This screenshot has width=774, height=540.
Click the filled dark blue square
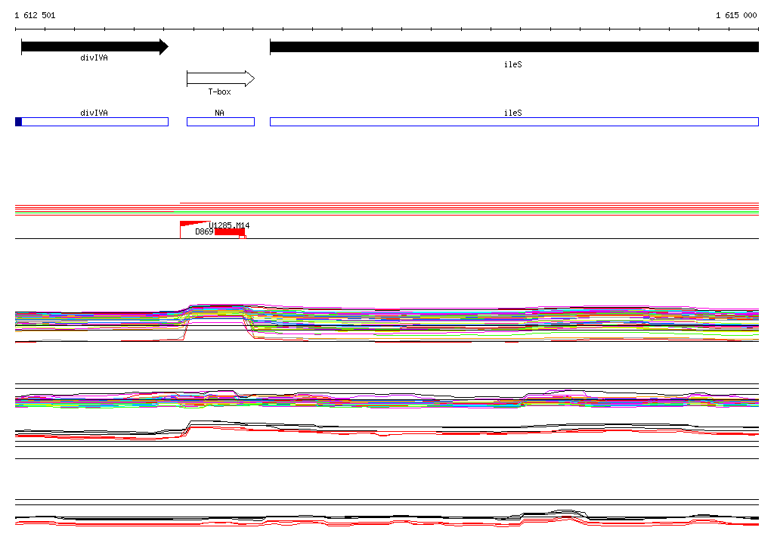coord(19,122)
